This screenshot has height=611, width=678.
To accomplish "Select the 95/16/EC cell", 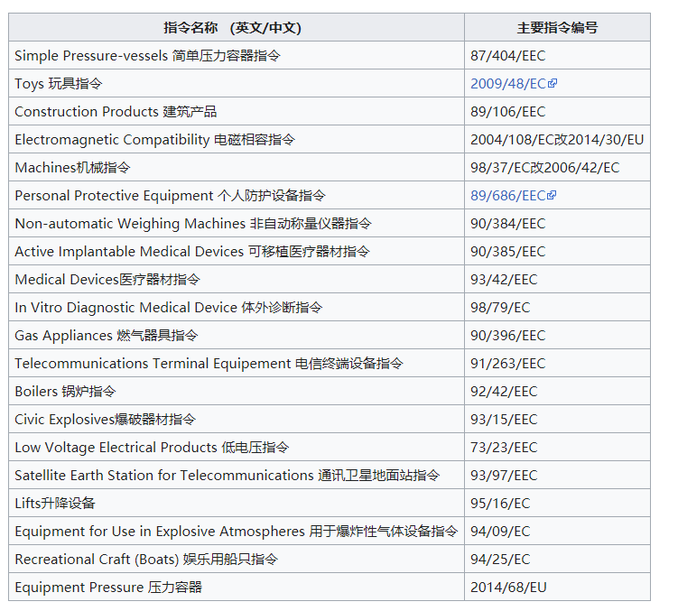I will coord(557,503).
